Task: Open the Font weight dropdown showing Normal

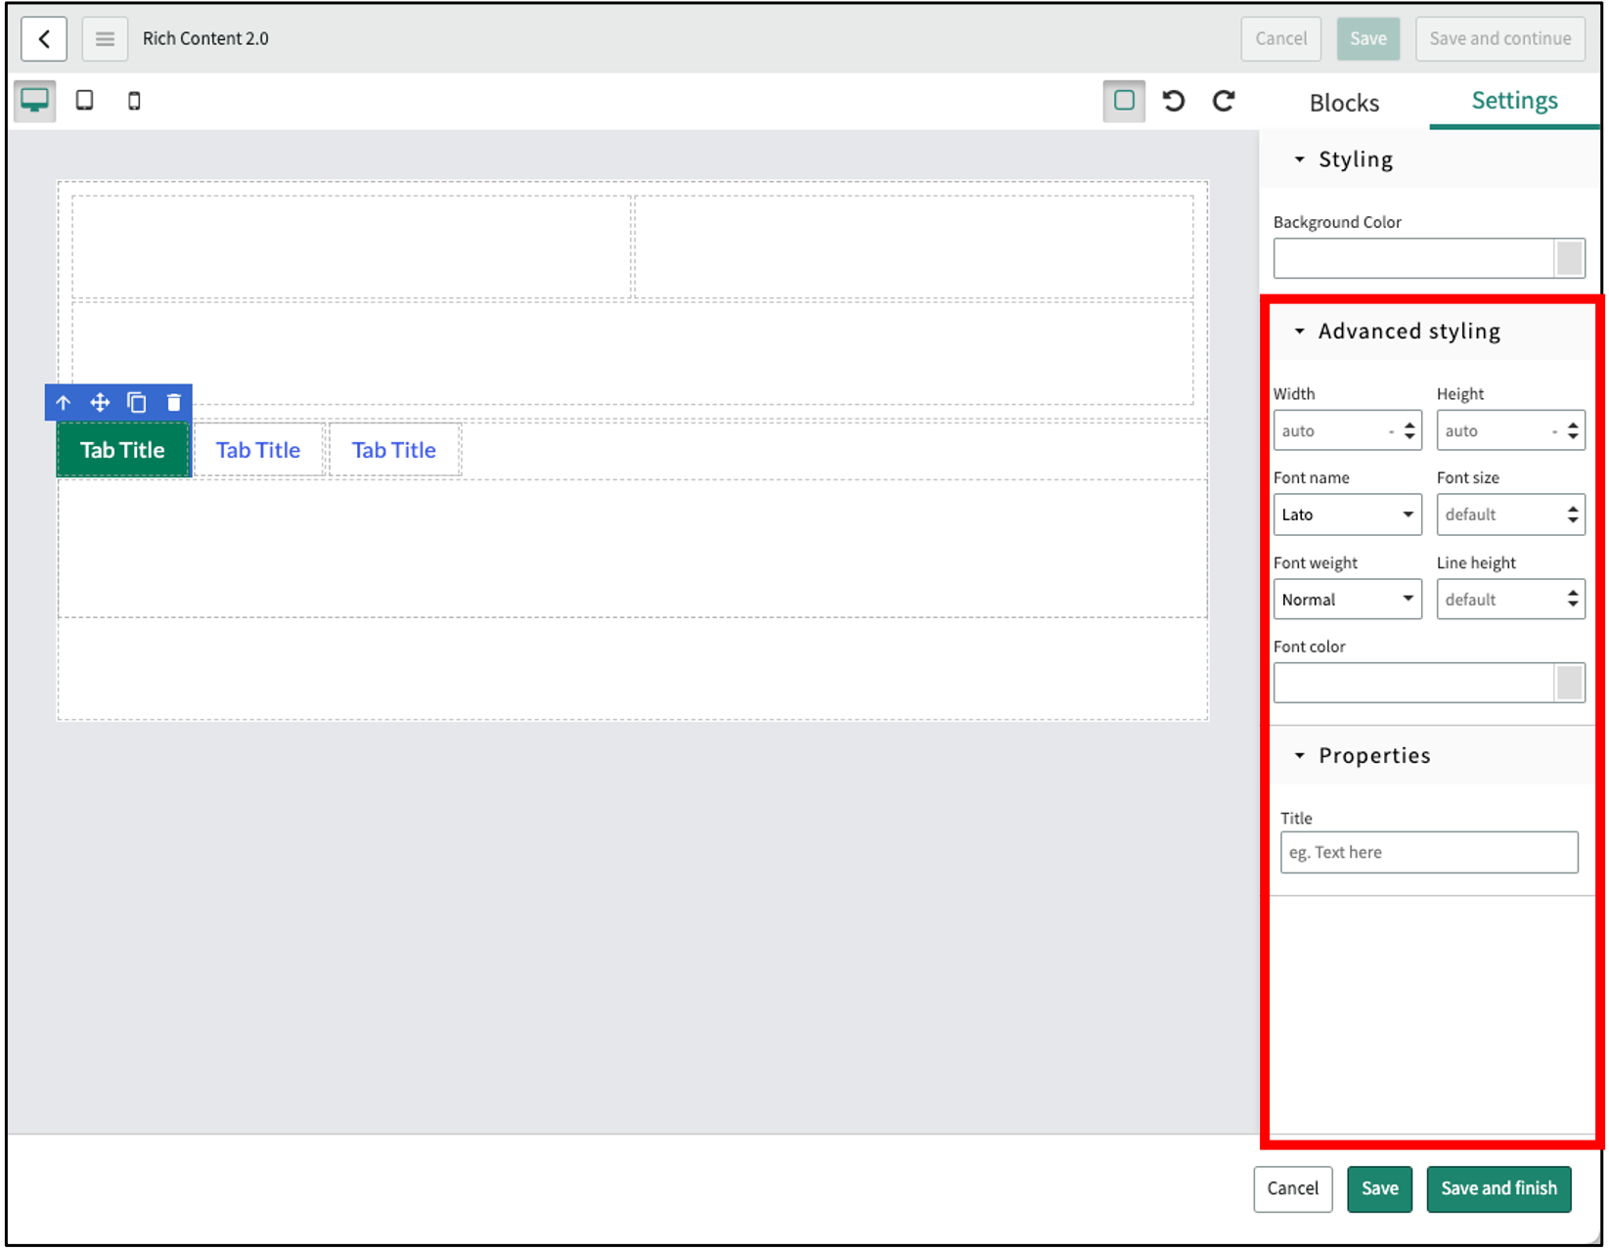Action: tap(1347, 600)
